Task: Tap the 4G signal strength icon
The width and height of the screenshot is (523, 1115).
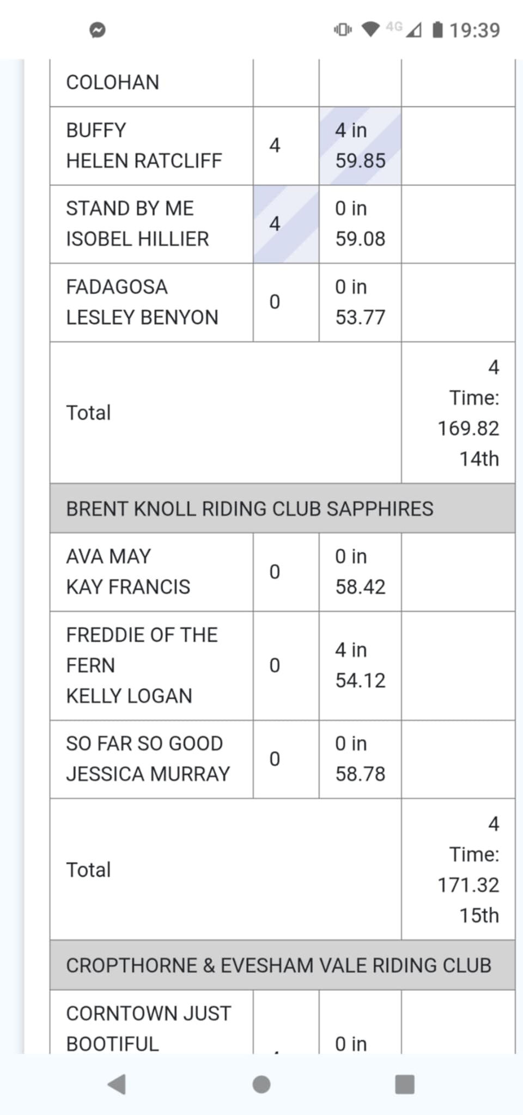Action: tap(404, 29)
